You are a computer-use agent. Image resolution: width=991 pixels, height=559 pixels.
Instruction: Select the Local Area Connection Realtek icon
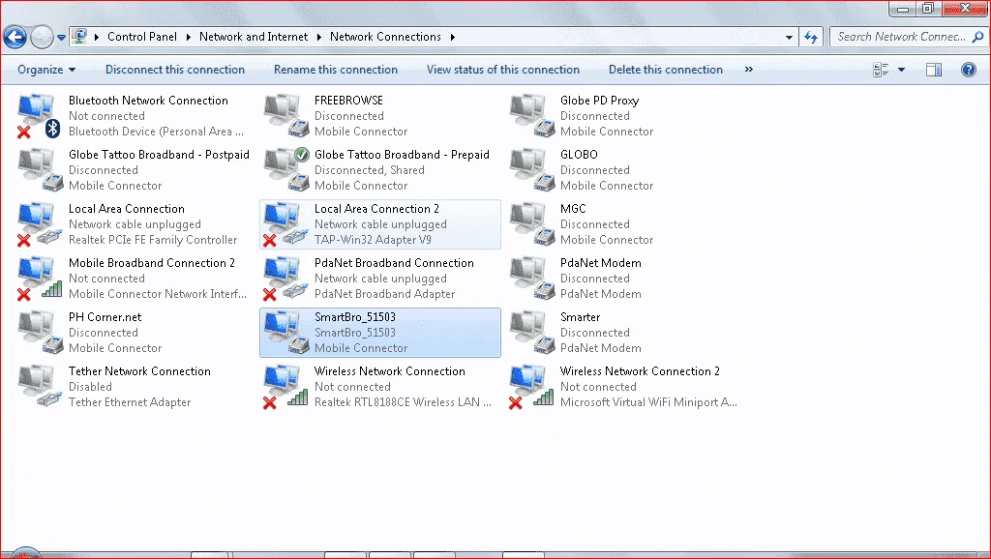coord(39,224)
